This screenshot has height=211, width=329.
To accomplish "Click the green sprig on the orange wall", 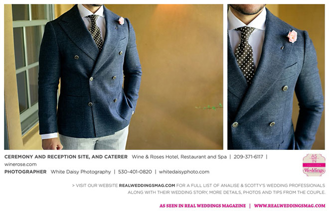I will pyautogui.click(x=210, y=107).
